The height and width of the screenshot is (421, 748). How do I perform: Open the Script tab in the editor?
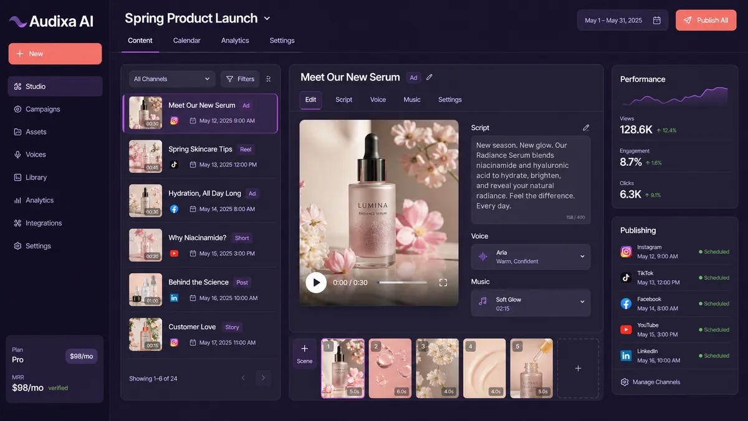[x=344, y=100]
